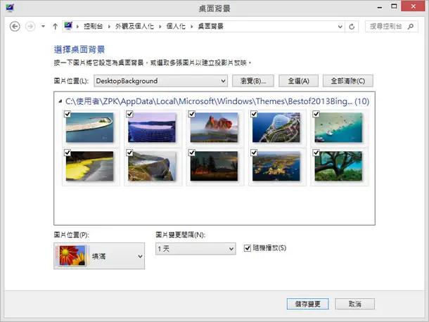Screen dimensions: 429x322
Task: Click the Forward navigation arrow
Action: coord(30,27)
